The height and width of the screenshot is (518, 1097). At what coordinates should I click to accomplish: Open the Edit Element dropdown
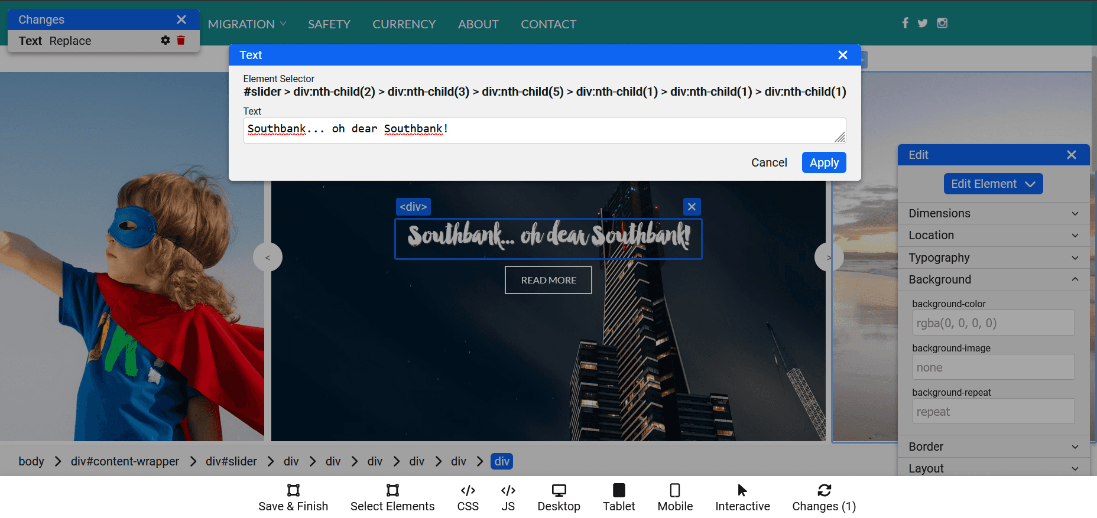(x=993, y=184)
